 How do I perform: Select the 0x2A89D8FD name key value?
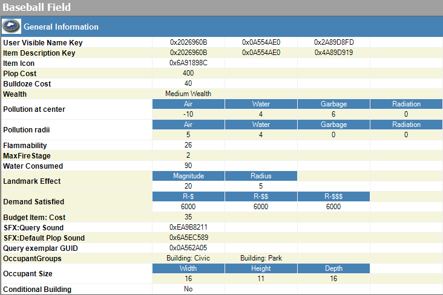[x=333, y=42]
